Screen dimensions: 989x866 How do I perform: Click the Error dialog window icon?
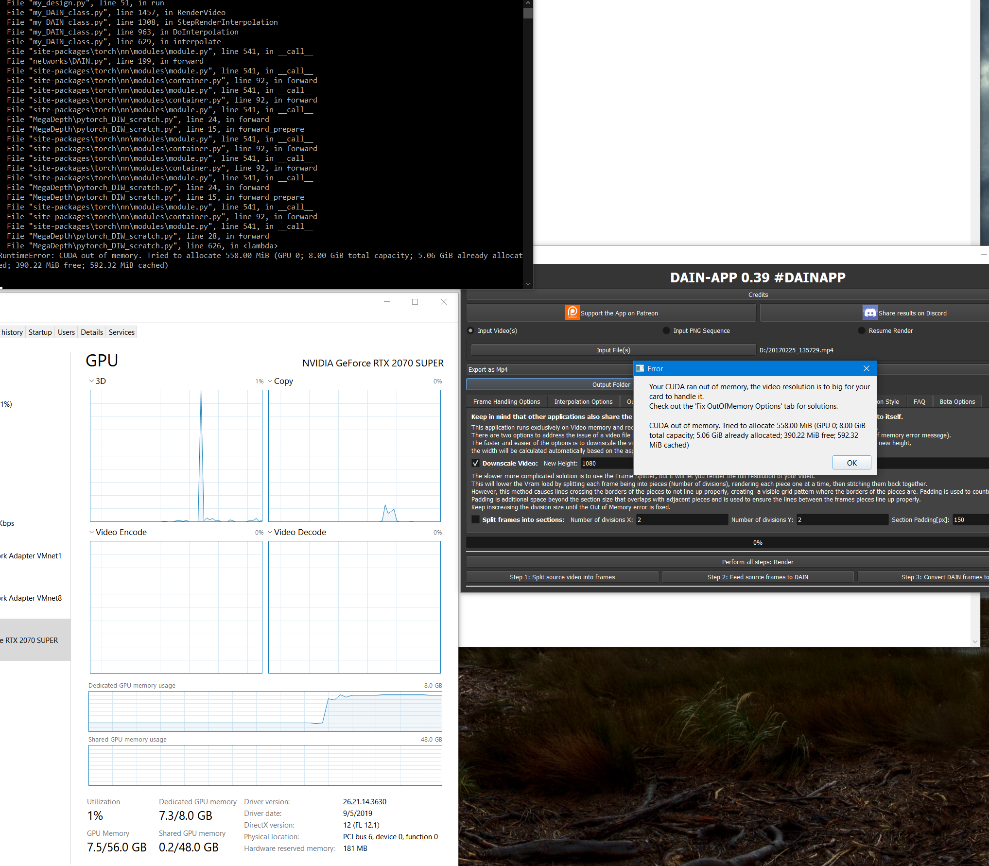[x=640, y=368]
